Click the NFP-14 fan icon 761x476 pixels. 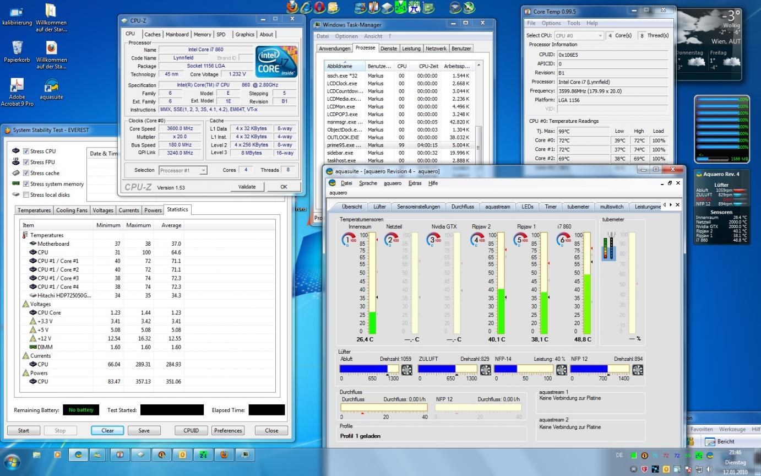coord(561,370)
